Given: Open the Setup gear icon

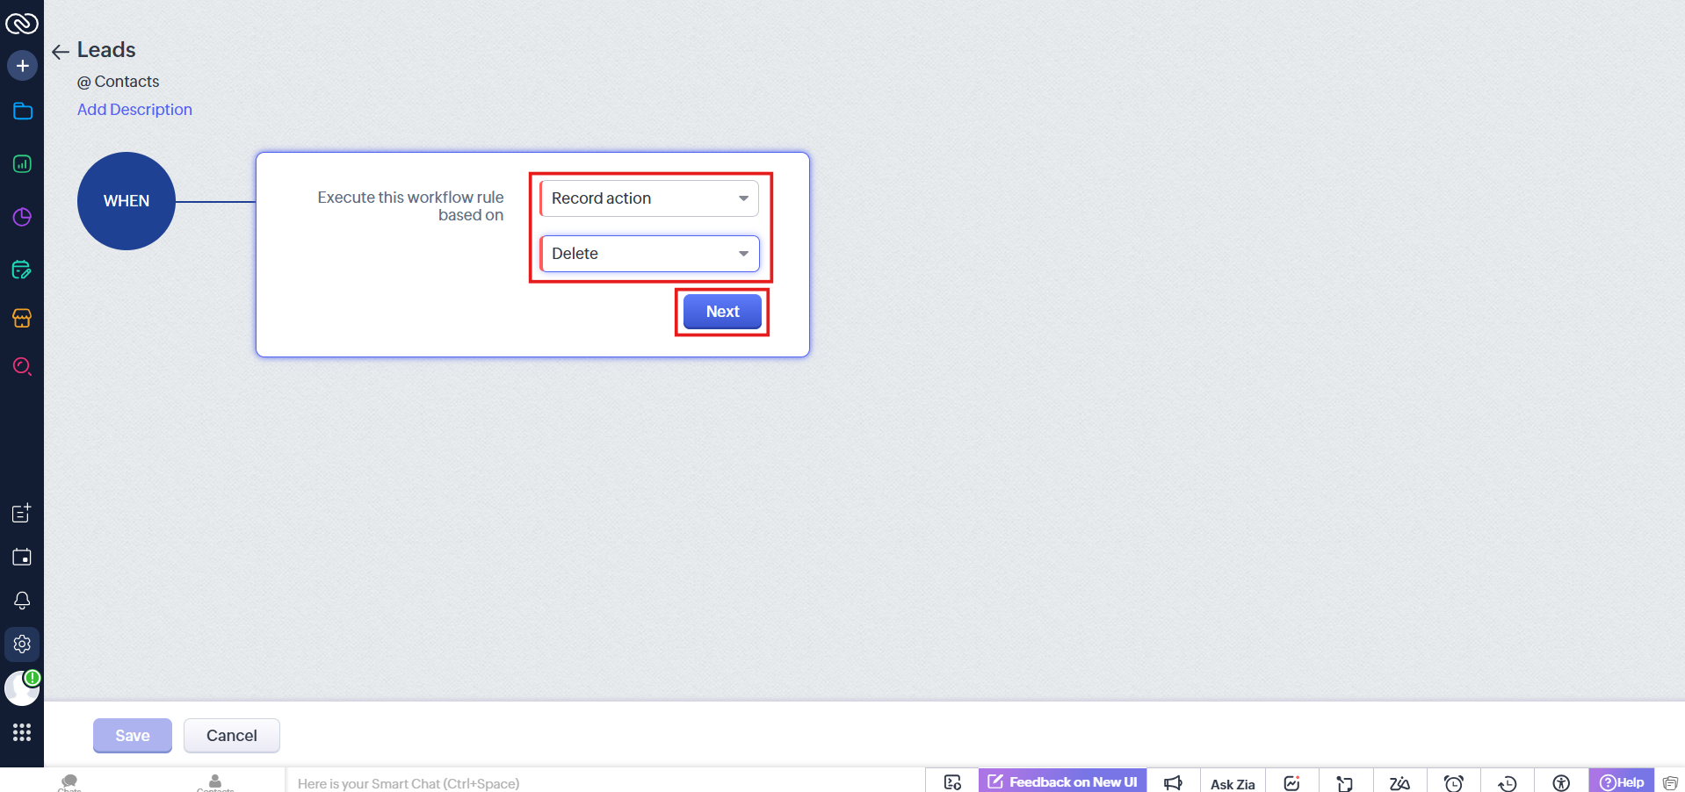Looking at the screenshot, I should tap(22, 644).
